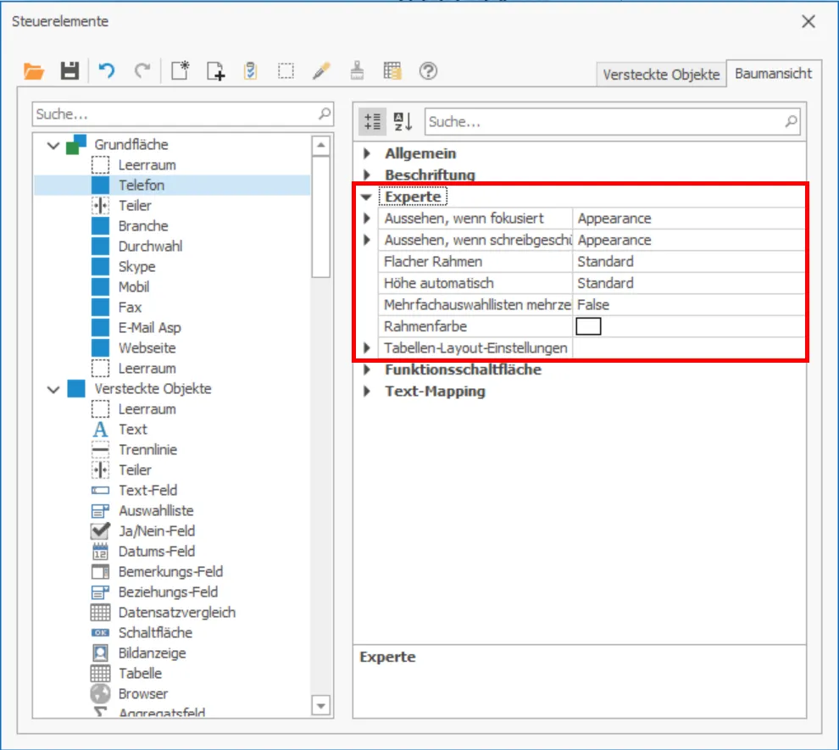This screenshot has width=839, height=750.
Task: Click the OK icon of Schaltfläche
Action: click(x=100, y=633)
